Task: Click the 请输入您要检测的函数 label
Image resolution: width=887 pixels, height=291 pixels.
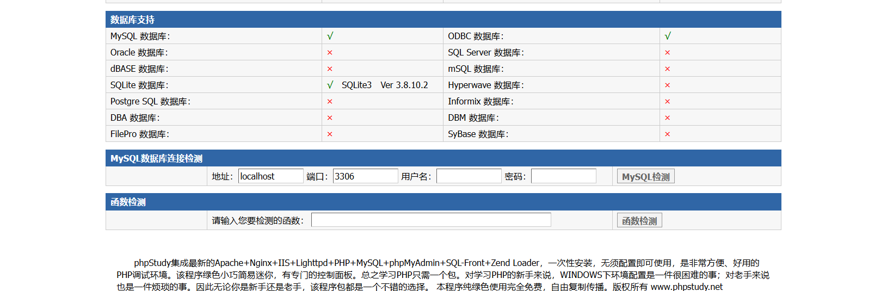Action: pyautogui.click(x=257, y=220)
